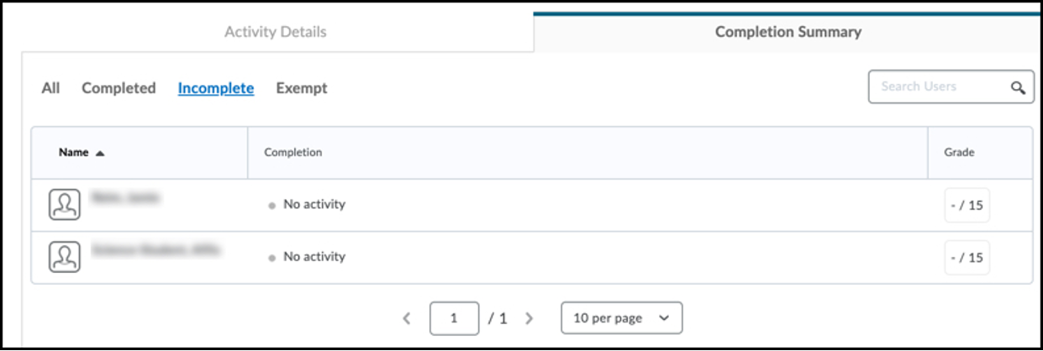This screenshot has width=1043, height=351.
Task: Filter by Completed users
Action: (x=119, y=87)
